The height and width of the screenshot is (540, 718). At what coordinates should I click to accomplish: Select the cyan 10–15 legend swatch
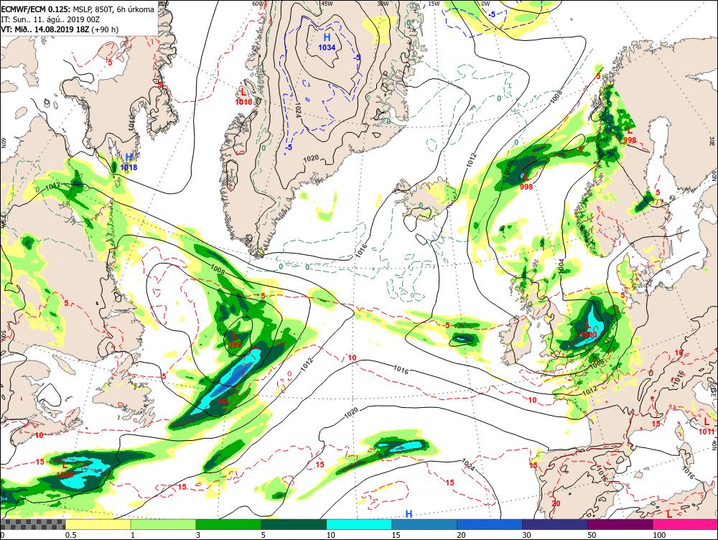tap(359, 524)
